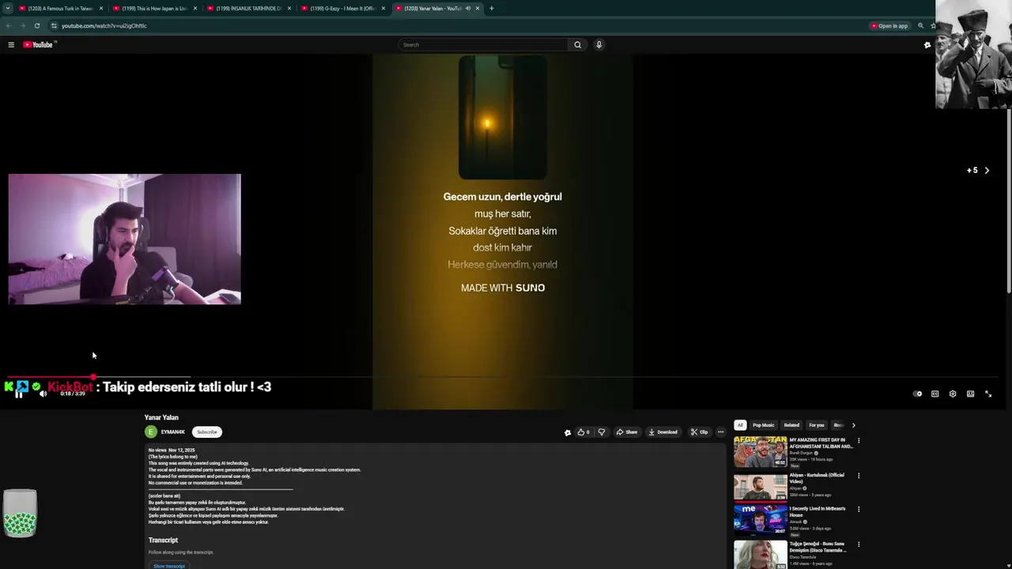The height and width of the screenshot is (569, 1012).
Task: Toggle closed captions (CC) in the player
Action: click(x=935, y=394)
